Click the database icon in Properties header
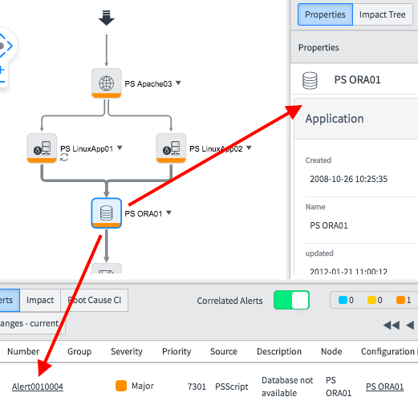Viewport: 418px width, 413px height. (310, 80)
